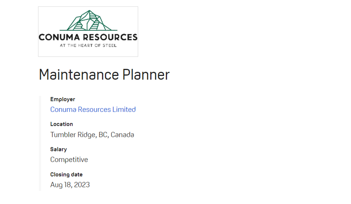The height and width of the screenshot is (204, 351).
Task: Click the word Limited in employer link
Action: 124,110
